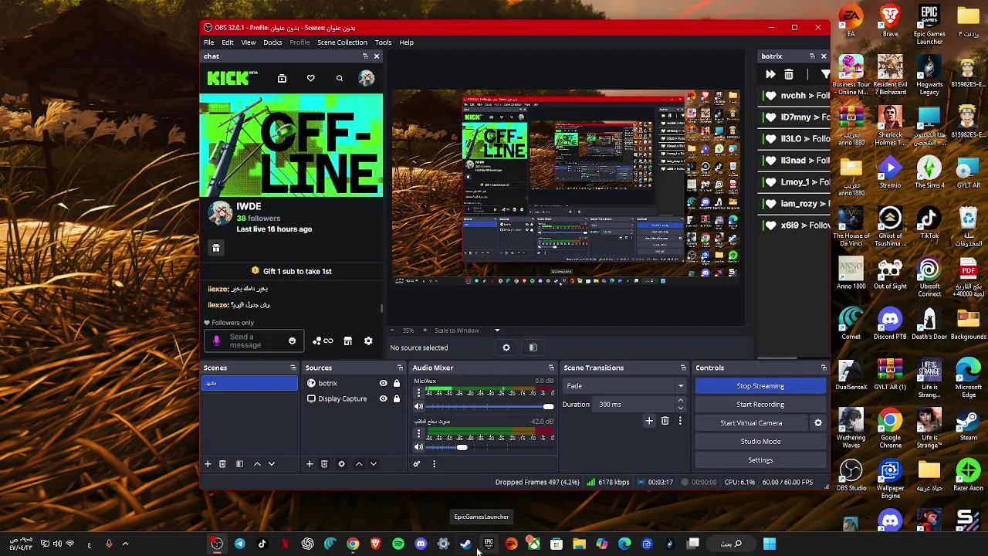Open Audio Mixer three-dot menu at bottom
988x556 pixels.
pos(434,464)
